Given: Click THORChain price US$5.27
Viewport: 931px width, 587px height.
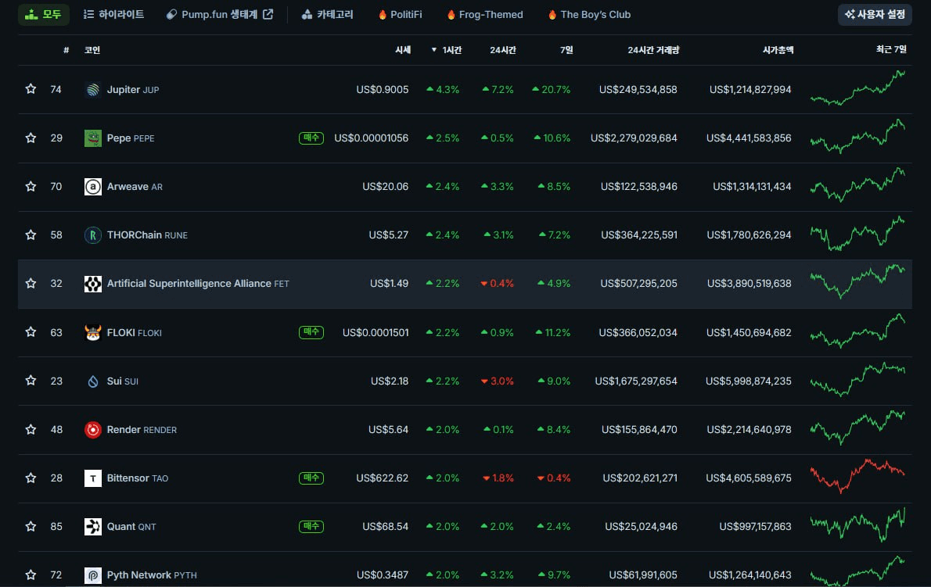Looking at the screenshot, I should 388,235.
